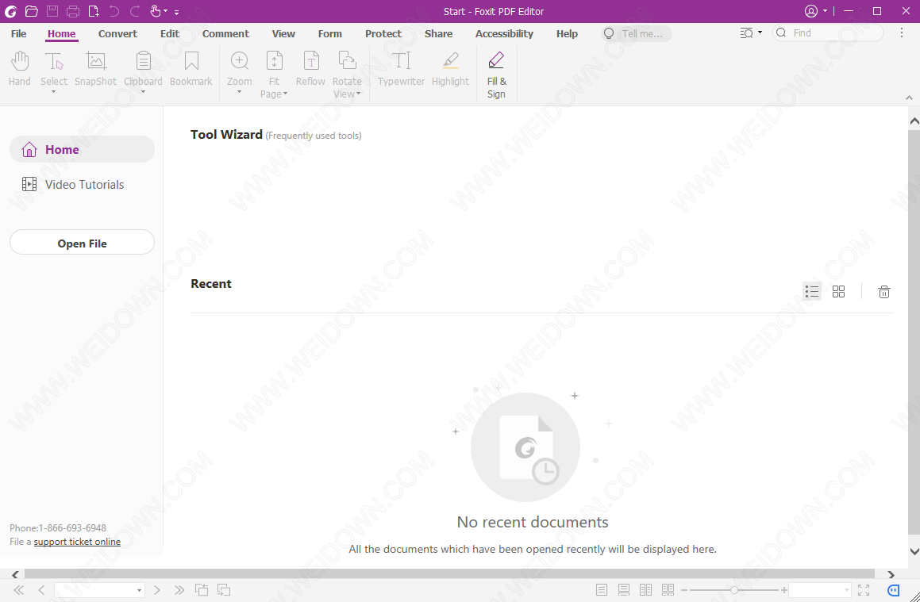Switch Recent list to thumbnail grid view
Image resolution: width=920 pixels, height=602 pixels.
click(x=838, y=291)
